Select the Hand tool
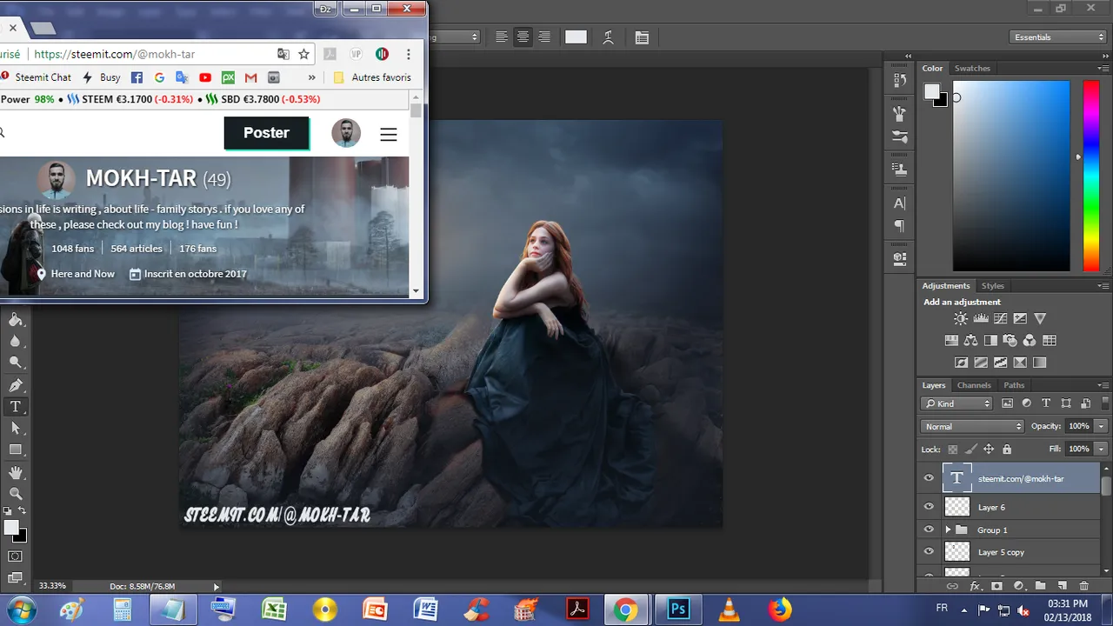Image resolution: width=1113 pixels, height=626 pixels. [x=16, y=473]
